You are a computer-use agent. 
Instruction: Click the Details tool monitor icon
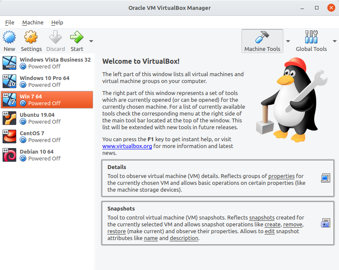click(325, 178)
